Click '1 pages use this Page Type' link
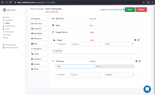 (111, 10)
